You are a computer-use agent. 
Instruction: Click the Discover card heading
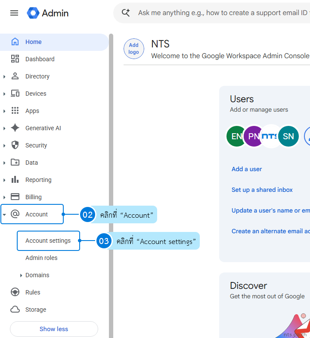(x=248, y=285)
